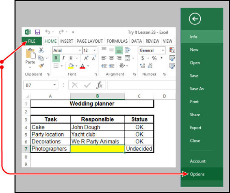Toggle Underline formatting button

pyautogui.click(x=71, y=58)
